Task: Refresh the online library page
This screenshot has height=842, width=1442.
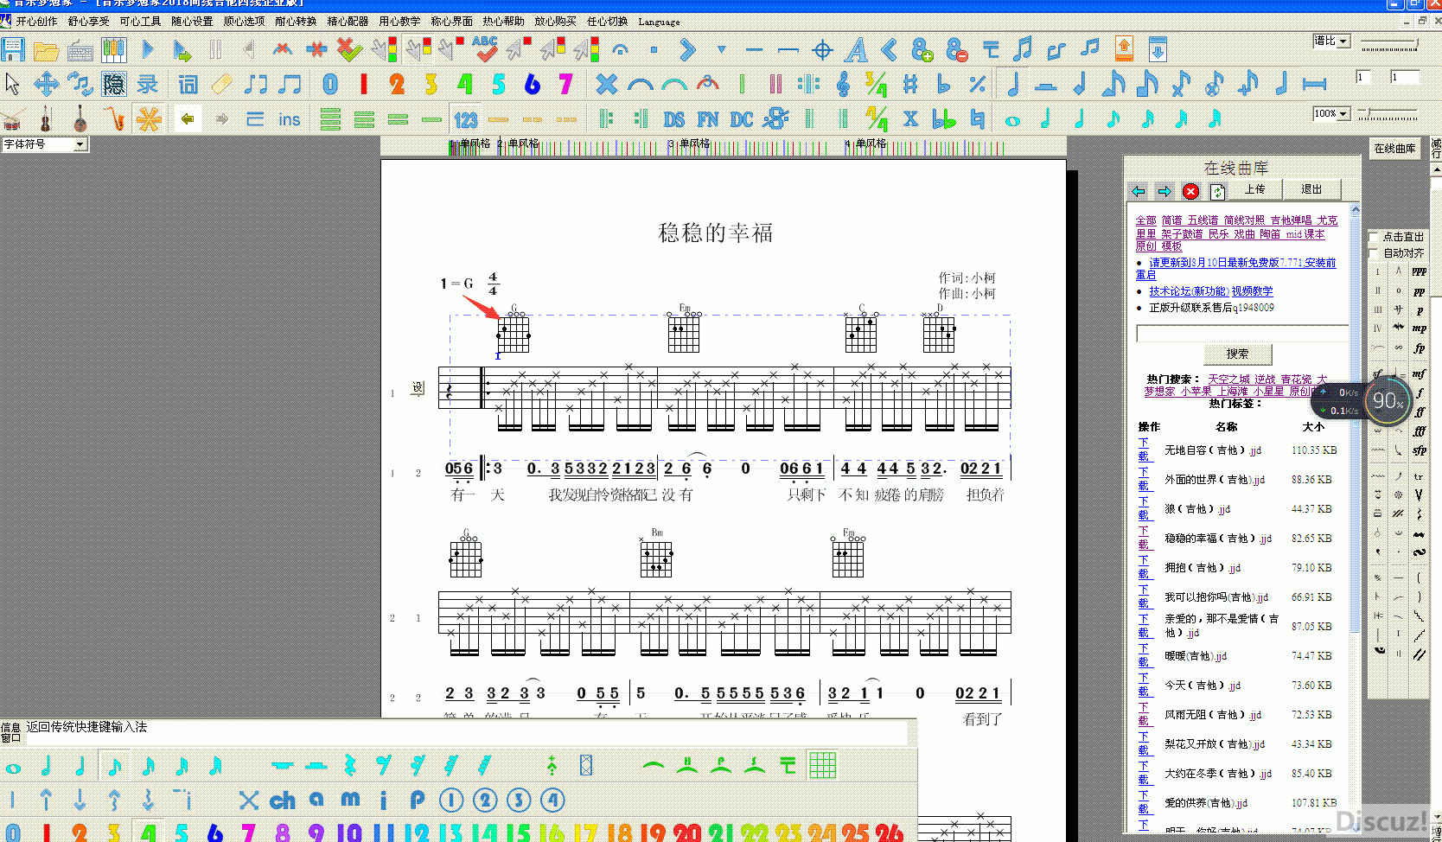Action: coord(1217,191)
